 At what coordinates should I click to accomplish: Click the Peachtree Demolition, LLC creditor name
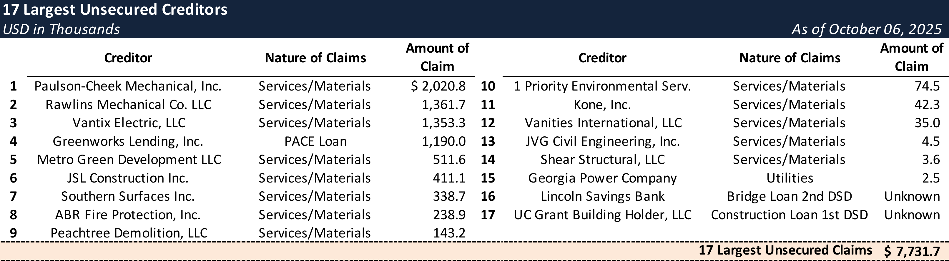click(x=129, y=233)
